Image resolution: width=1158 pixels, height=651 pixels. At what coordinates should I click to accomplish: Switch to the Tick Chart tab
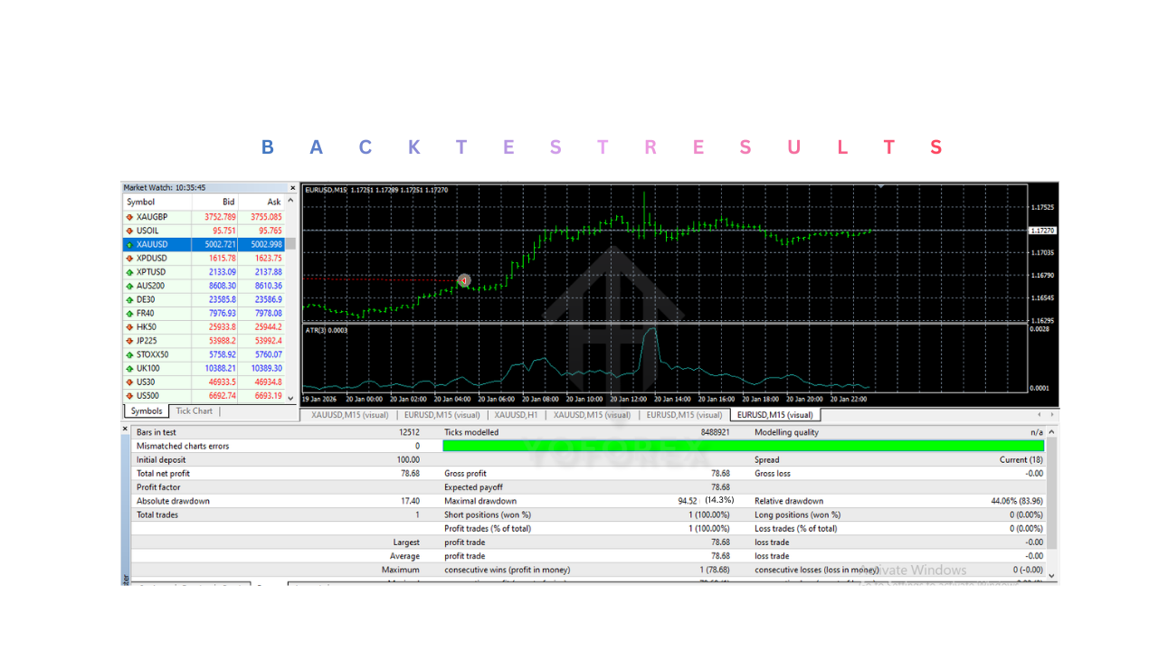[194, 411]
